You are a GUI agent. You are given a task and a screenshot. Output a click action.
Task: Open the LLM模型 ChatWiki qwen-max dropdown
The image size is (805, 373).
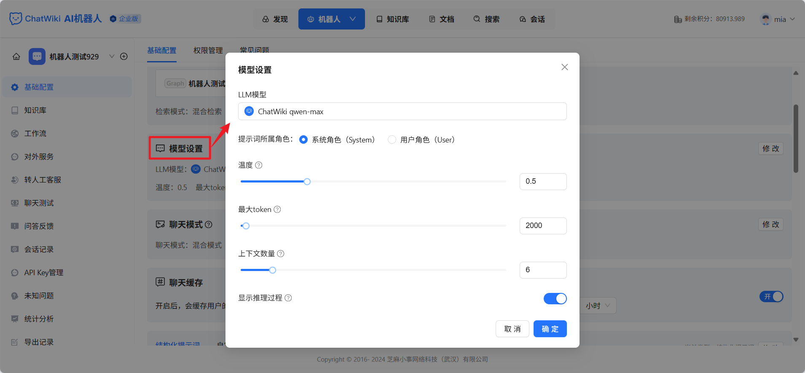click(x=402, y=111)
